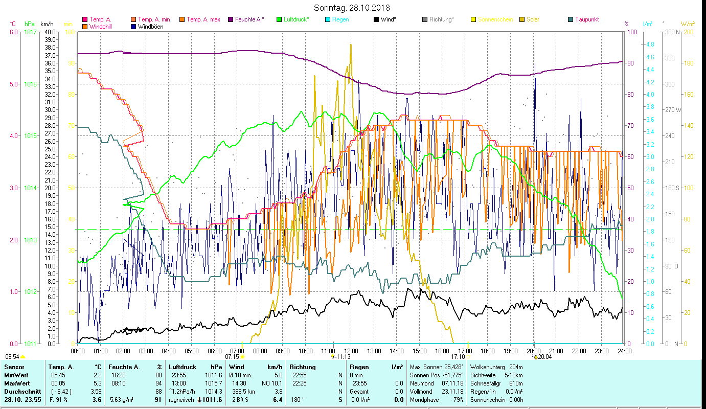Click the cyan Regen legend square

327,20
